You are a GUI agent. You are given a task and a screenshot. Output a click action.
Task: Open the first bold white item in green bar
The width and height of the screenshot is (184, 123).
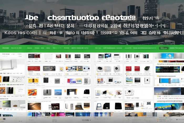tap(6, 48)
